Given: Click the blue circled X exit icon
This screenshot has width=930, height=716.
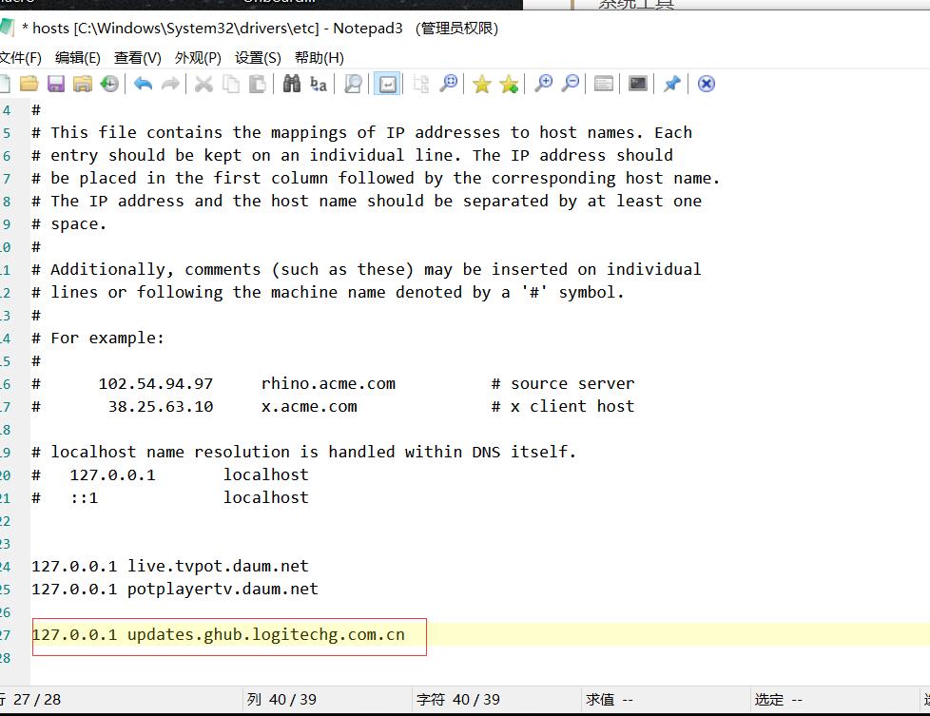Looking at the screenshot, I should [706, 84].
